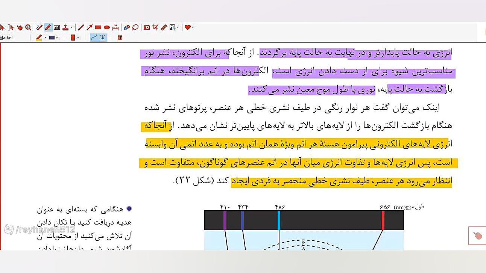Click the camera snapshot tool

[x=147, y=27]
